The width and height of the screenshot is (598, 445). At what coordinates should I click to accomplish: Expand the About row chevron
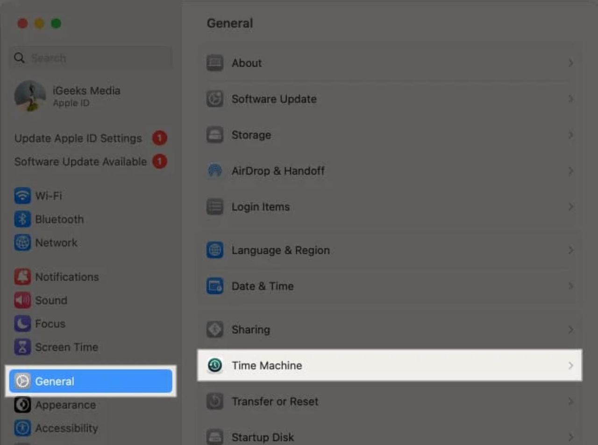570,63
